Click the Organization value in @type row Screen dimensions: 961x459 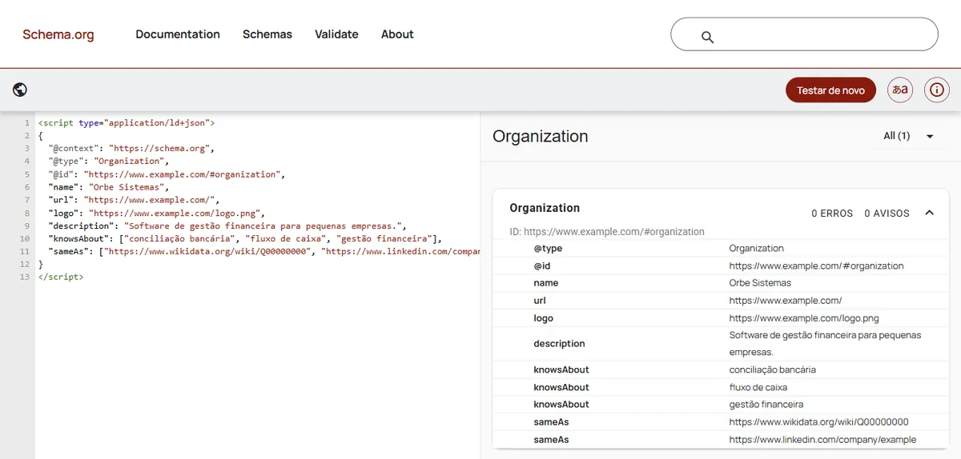[x=757, y=248]
